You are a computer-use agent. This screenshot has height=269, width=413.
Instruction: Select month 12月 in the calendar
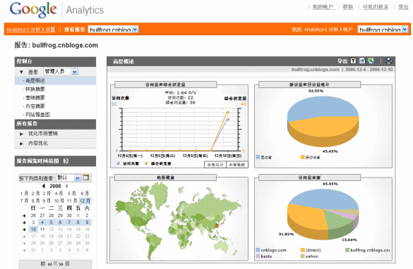pyautogui.click(x=85, y=201)
